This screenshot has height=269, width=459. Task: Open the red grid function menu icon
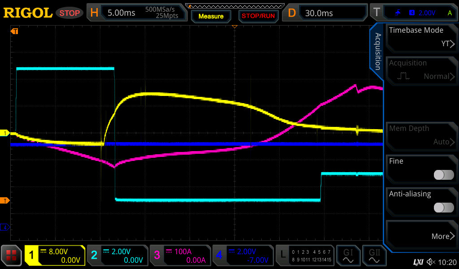tap(11, 256)
